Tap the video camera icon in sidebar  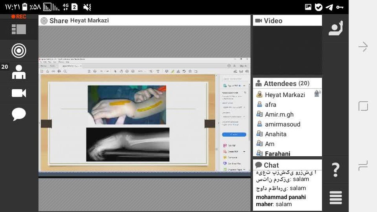(19, 93)
